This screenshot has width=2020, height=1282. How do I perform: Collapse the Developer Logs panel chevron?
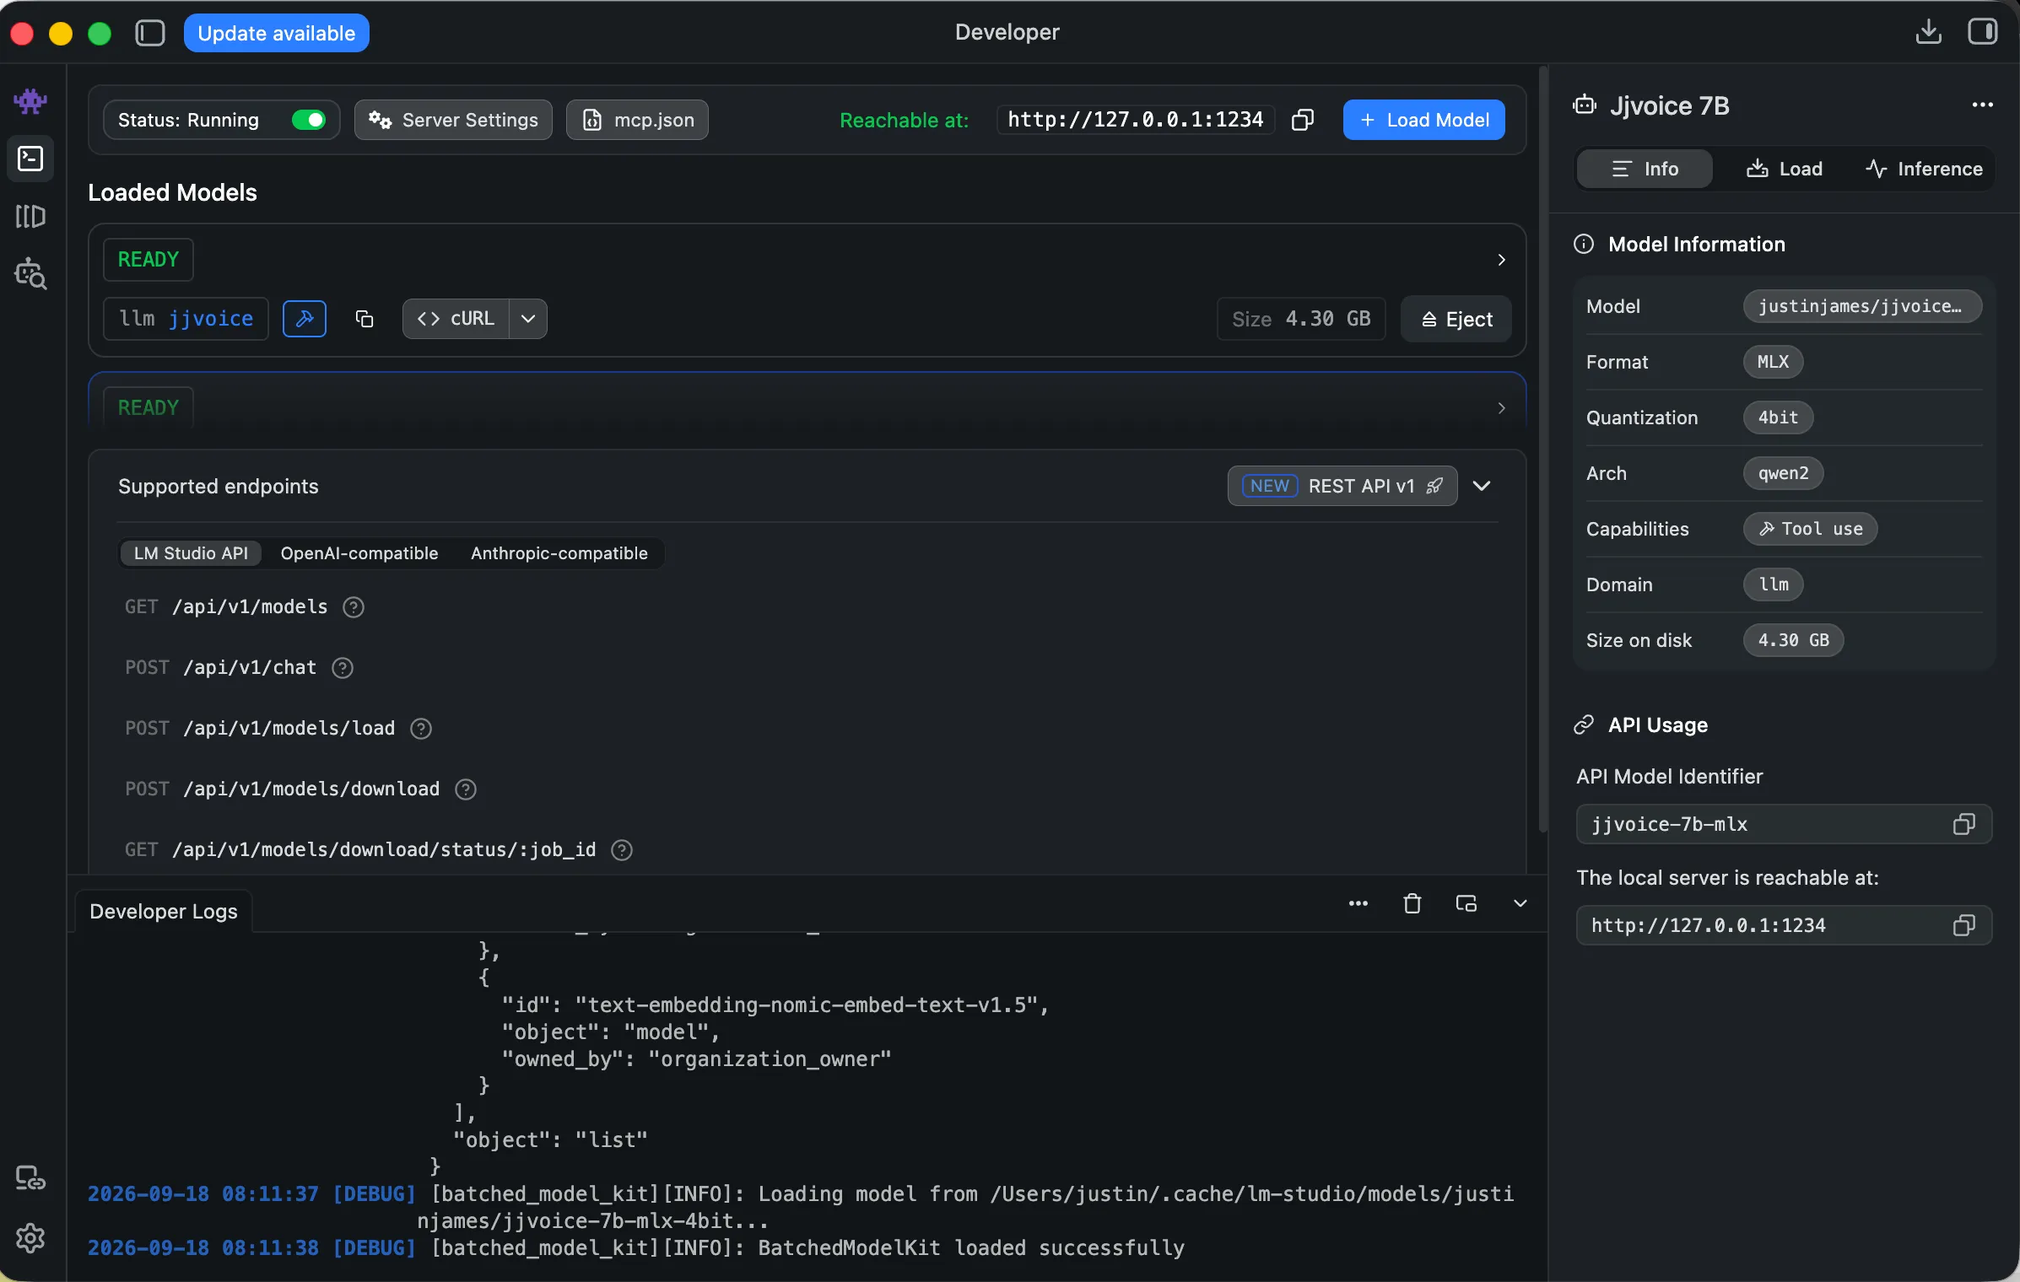[x=1520, y=903]
